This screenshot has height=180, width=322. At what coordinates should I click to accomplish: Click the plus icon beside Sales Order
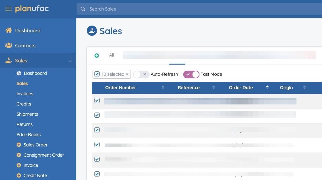coord(19,145)
